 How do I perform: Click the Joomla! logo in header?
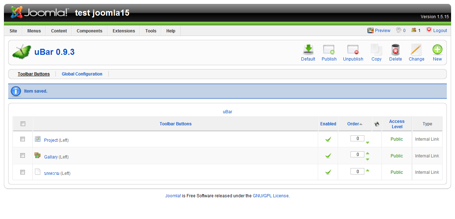click(x=39, y=13)
